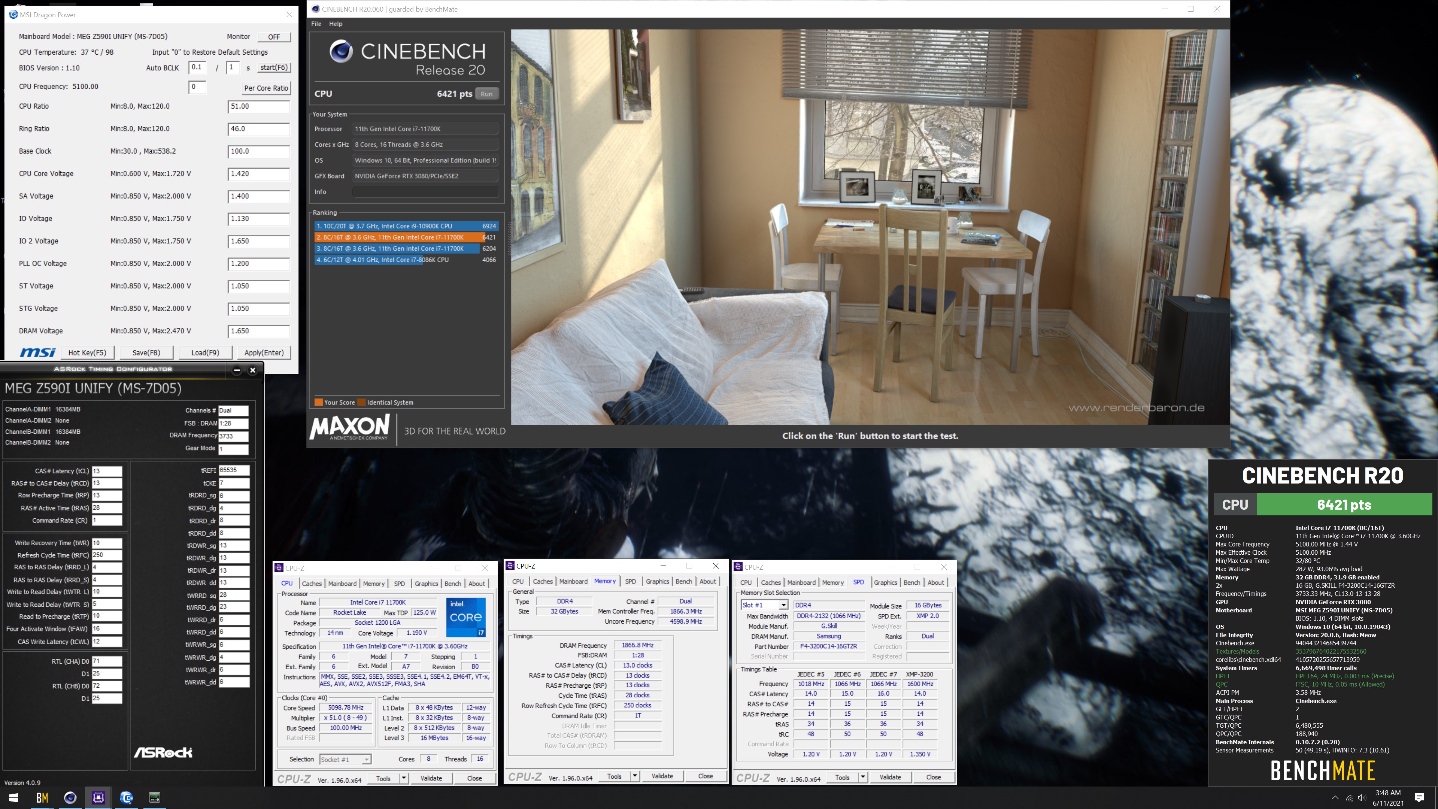1438x809 pixels.
Task: Select the i9-10900K ranking row
Action: click(406, 226)
